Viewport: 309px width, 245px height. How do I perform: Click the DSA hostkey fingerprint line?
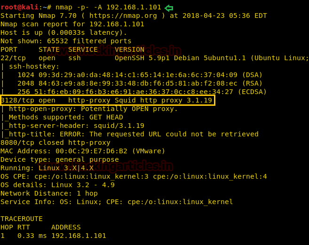tap(140, 75)
